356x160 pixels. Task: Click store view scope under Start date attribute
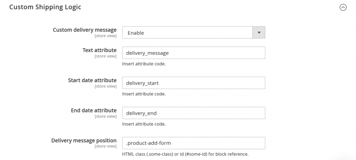[105, 86]
